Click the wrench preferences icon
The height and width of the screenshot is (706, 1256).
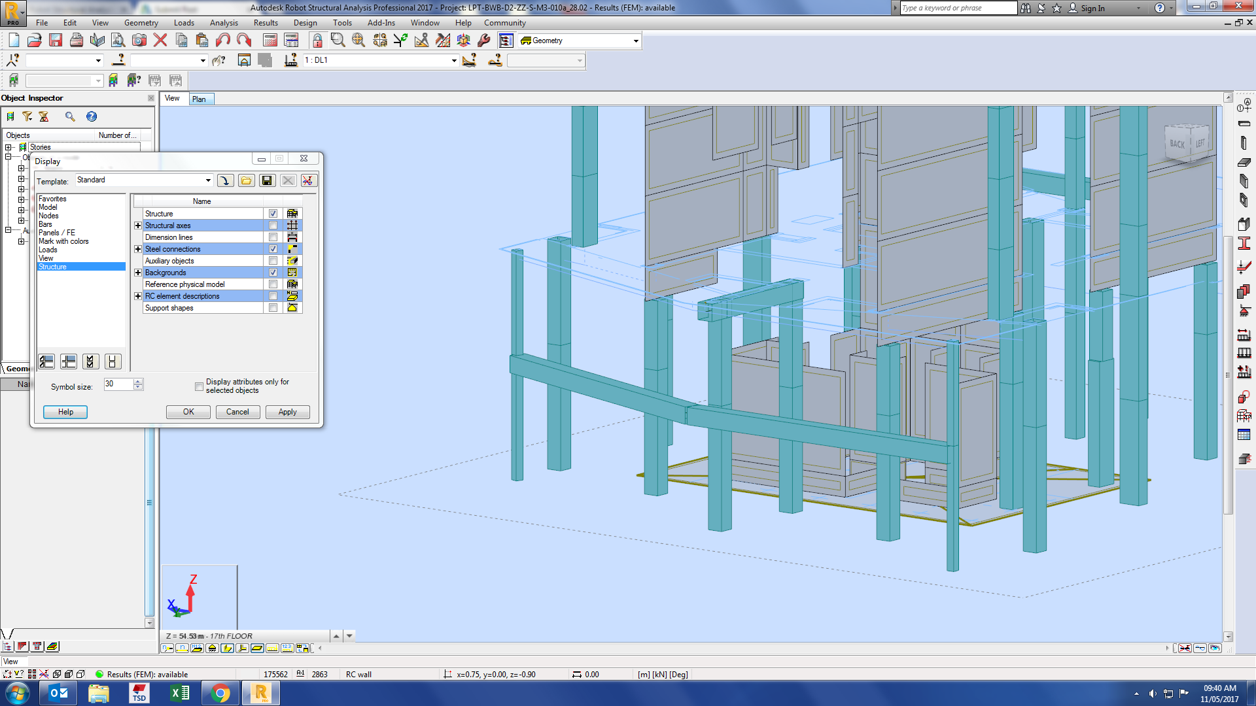click(x=484, y=41)
